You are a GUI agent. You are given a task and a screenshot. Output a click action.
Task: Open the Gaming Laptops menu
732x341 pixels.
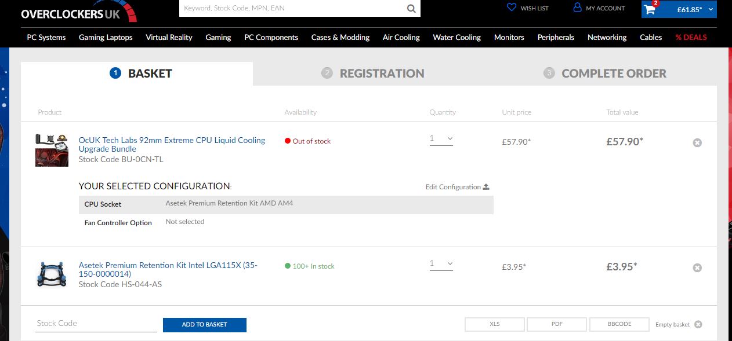(106, 37)
